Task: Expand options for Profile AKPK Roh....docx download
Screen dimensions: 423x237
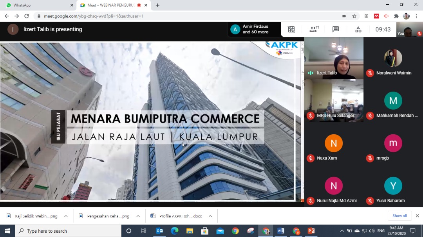Action: 210,216
